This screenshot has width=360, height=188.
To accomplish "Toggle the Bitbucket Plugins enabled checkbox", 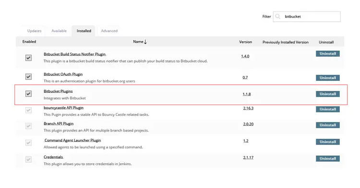I will [28, 94].
